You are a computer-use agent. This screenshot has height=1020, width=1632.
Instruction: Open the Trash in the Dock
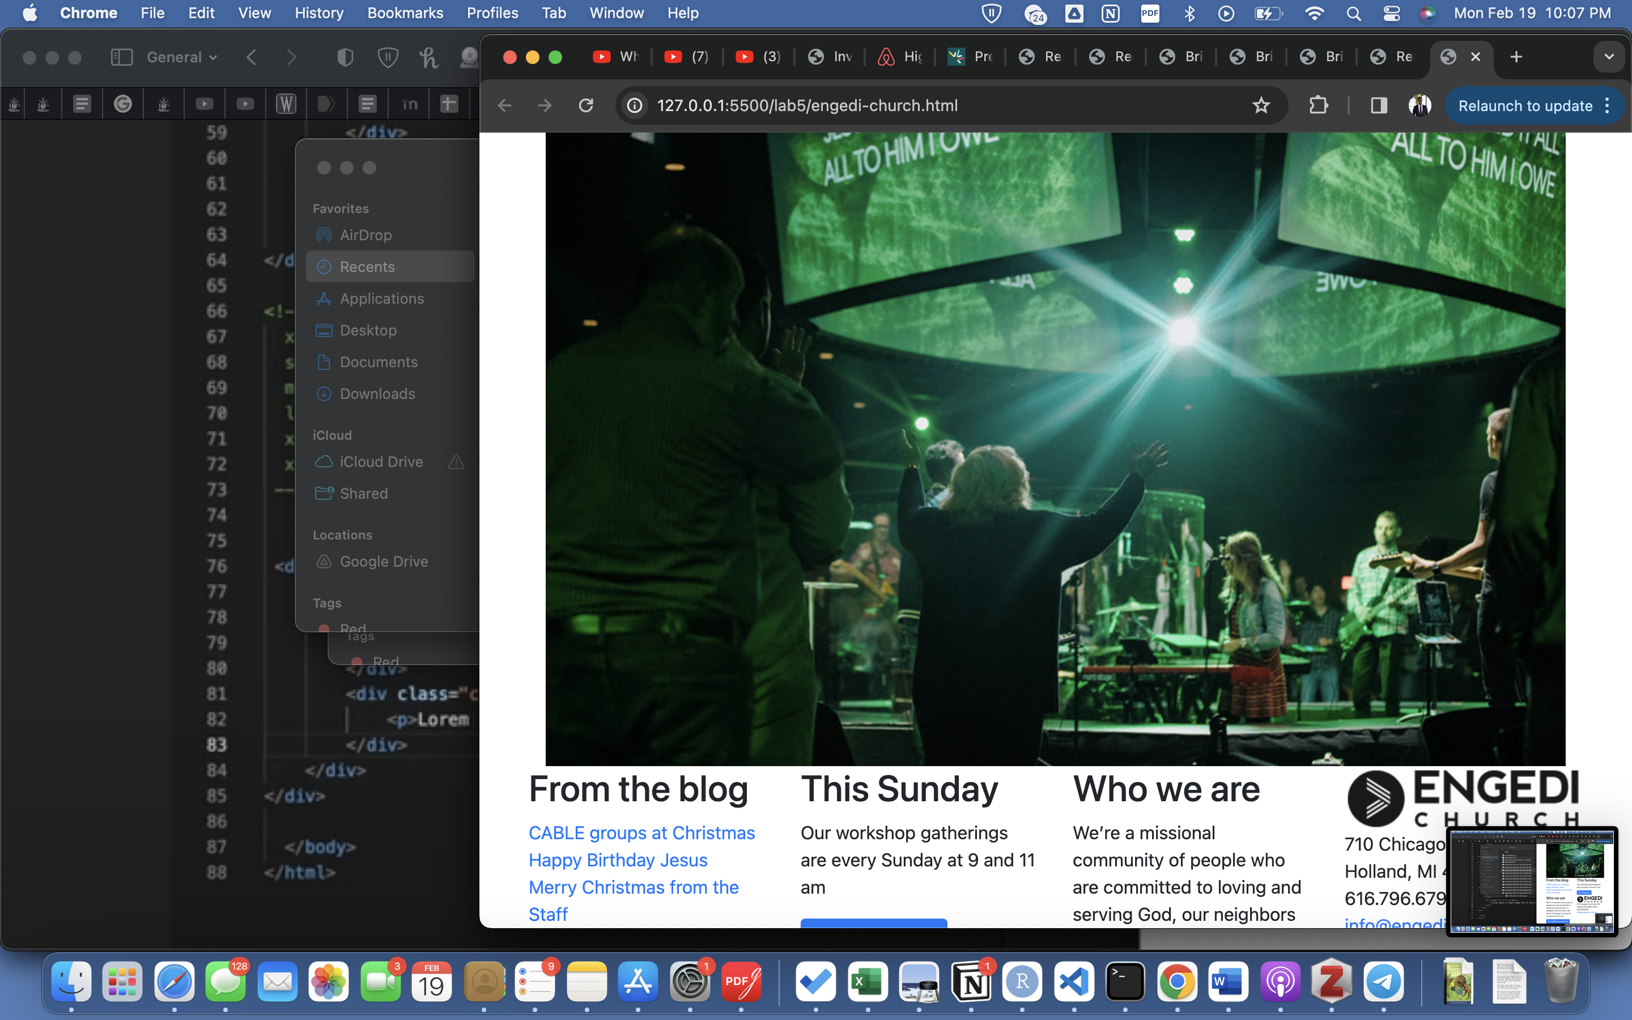pos(1562,981)
